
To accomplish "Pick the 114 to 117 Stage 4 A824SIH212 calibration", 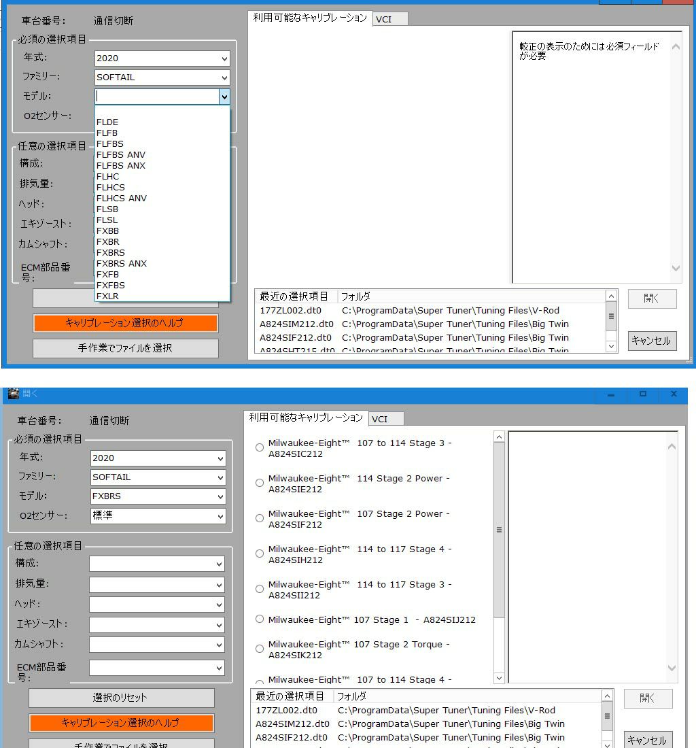I will pos(260,554).
